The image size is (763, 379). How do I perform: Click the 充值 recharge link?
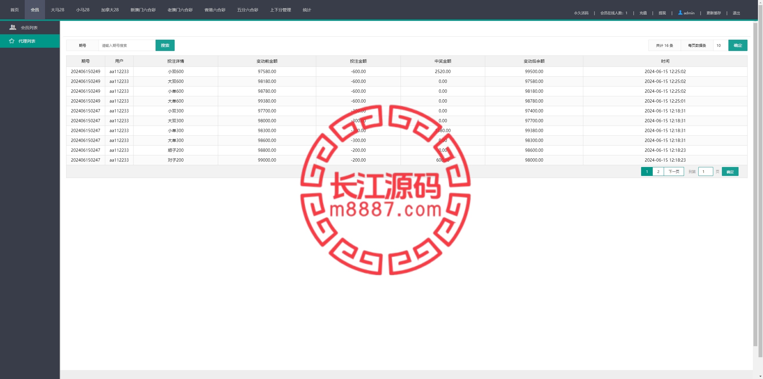(x=643, y=13)
